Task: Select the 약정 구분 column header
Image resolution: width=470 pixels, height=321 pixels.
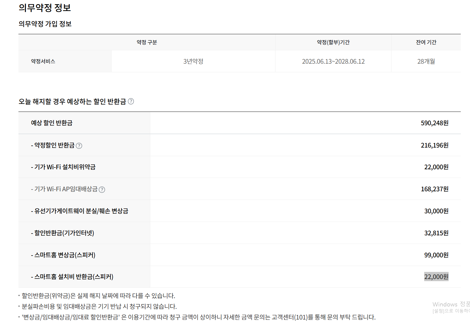Action: tap(147, 42)
